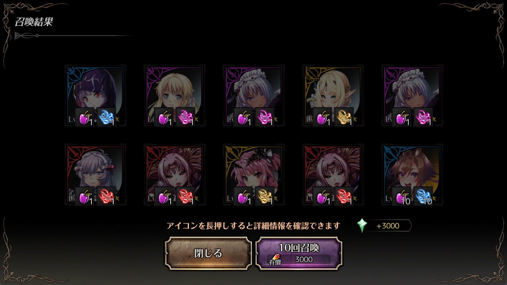Select the spider-headdress pink-haired character portrait

point(253,175)
